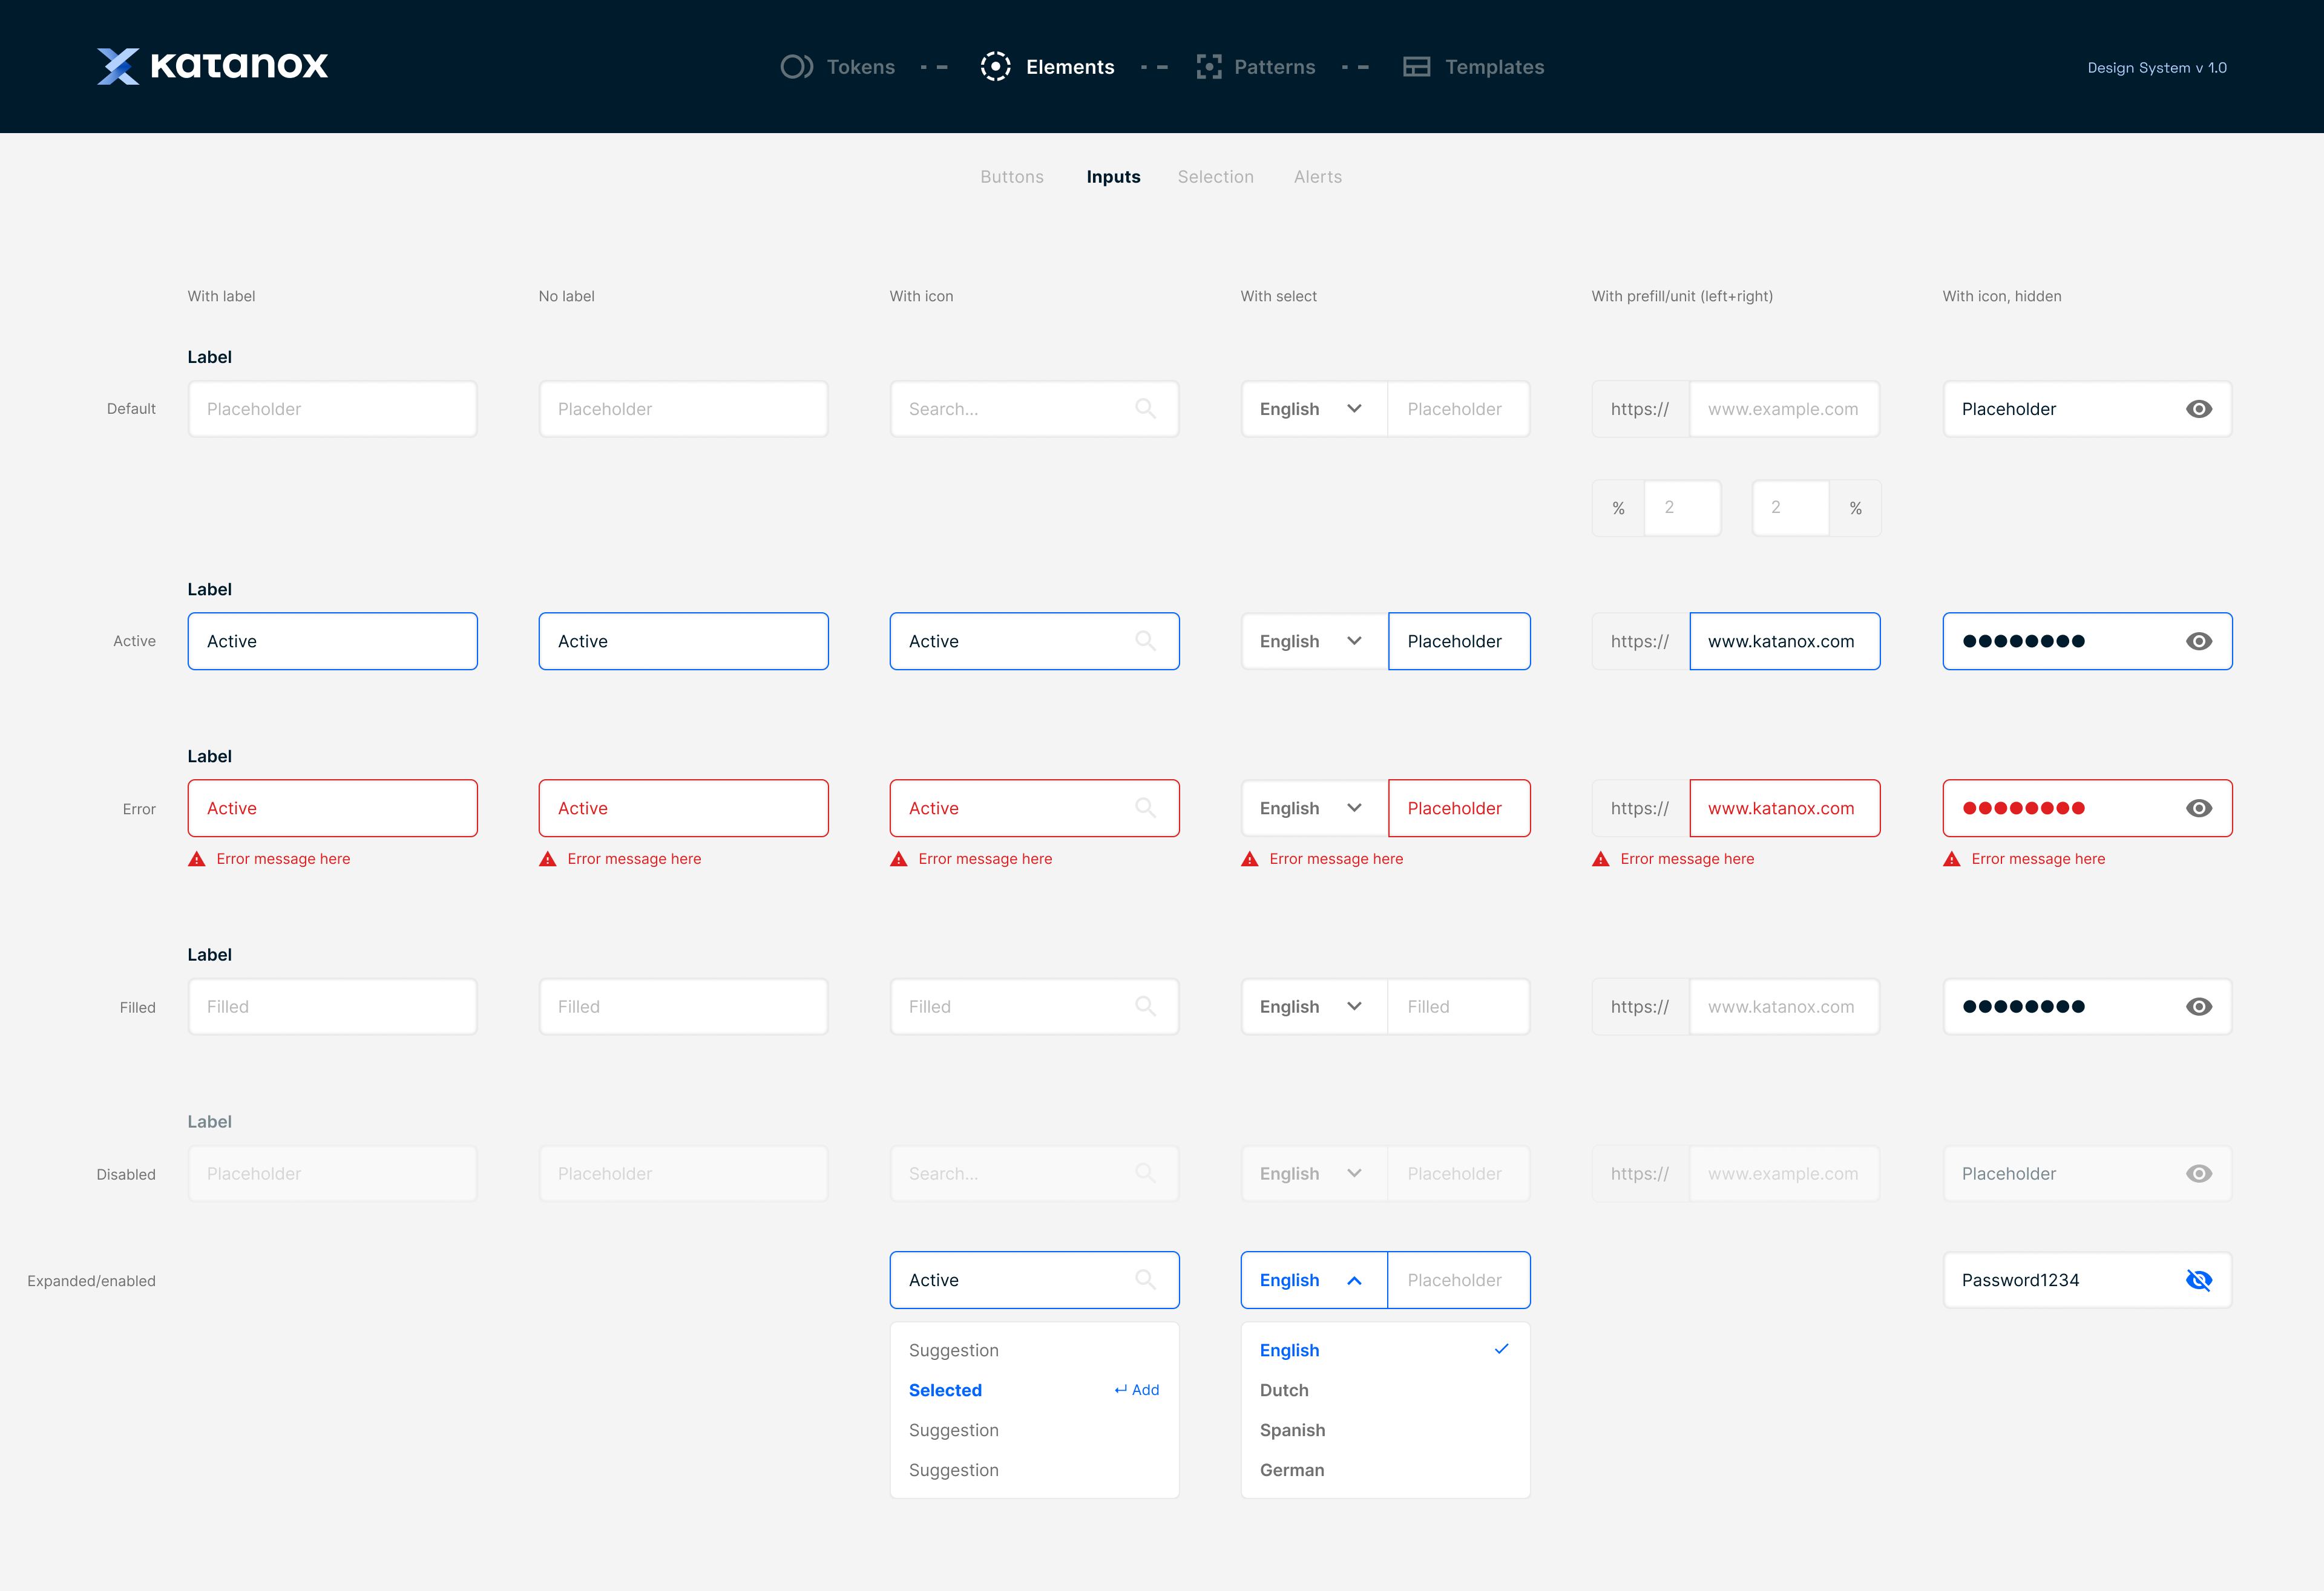2324x1591 pixels.
Task: Open English dropdown in Error row
Action: (1314, 808)
